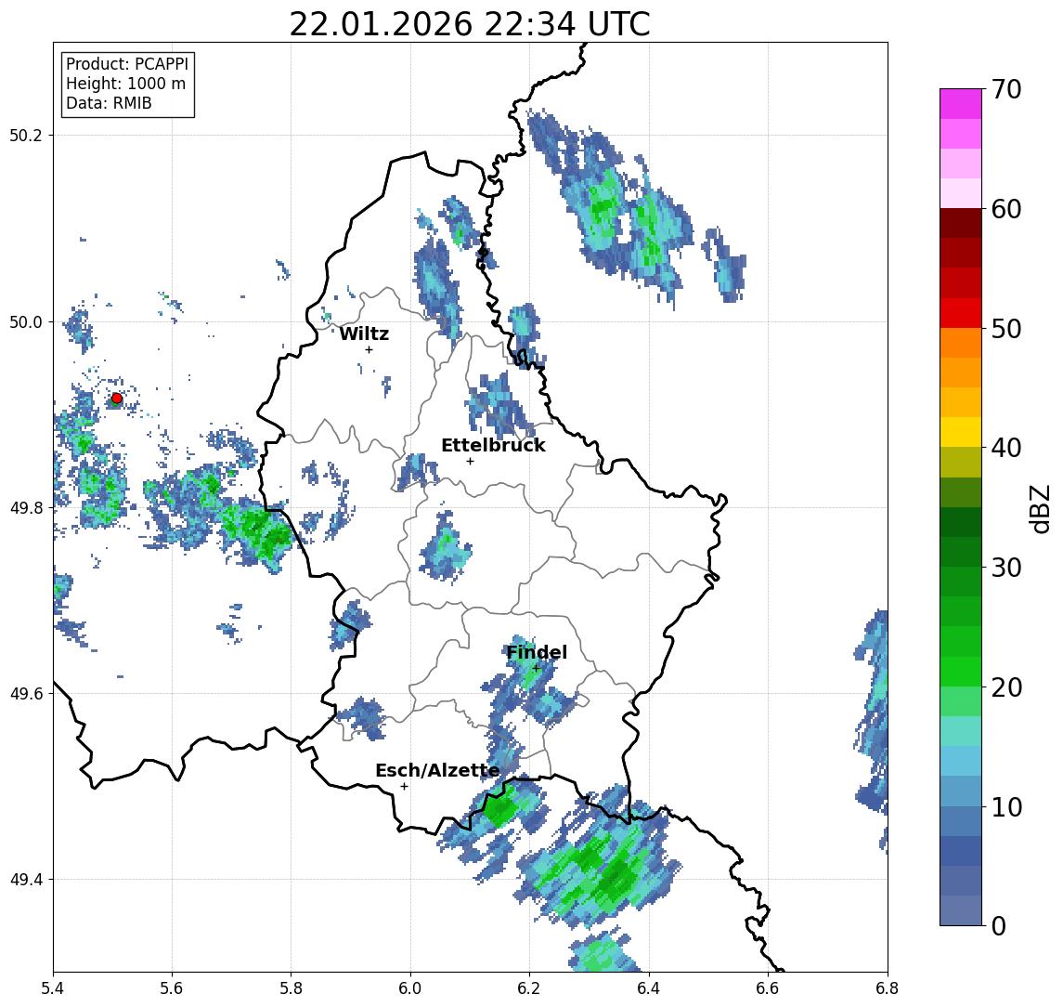The width and height of the screenshot is (1063, 1007).
Task: Click the Esch/Alzette city label
Action: [437, 771]
